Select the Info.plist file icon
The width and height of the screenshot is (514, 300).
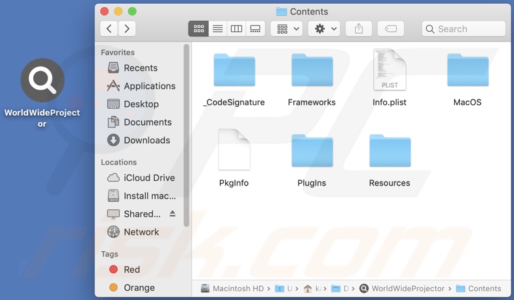tap(390, 69)
